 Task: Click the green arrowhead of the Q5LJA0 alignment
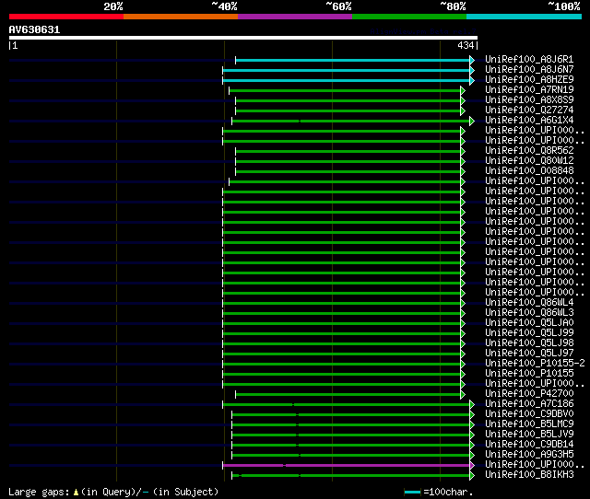point(463,323)
